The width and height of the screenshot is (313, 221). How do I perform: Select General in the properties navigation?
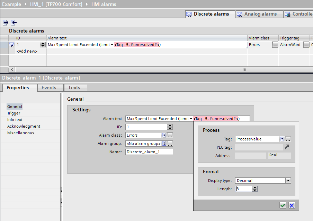[x=15, y=107]
